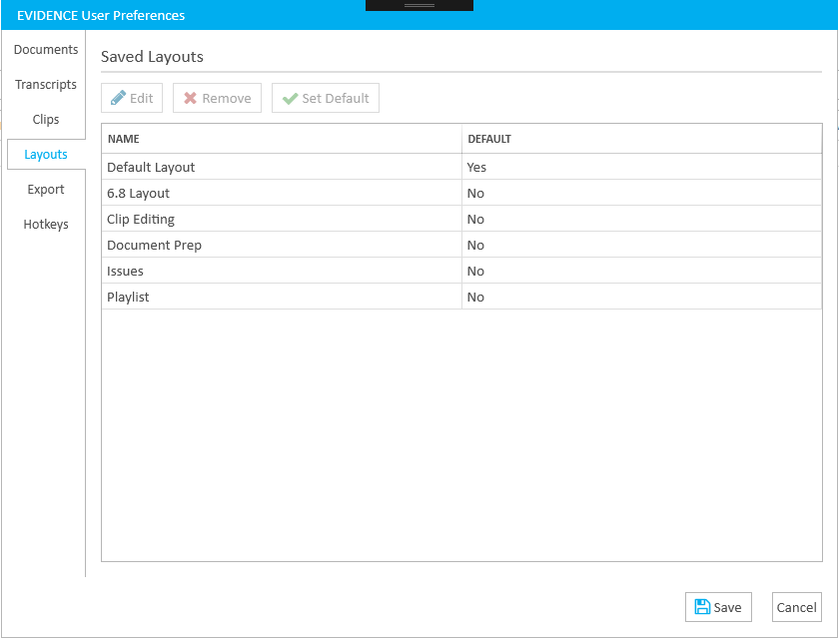This screenshot has width=839, height=639.
Task: Show the Hotkeys tab
Action: coord(46,225)
